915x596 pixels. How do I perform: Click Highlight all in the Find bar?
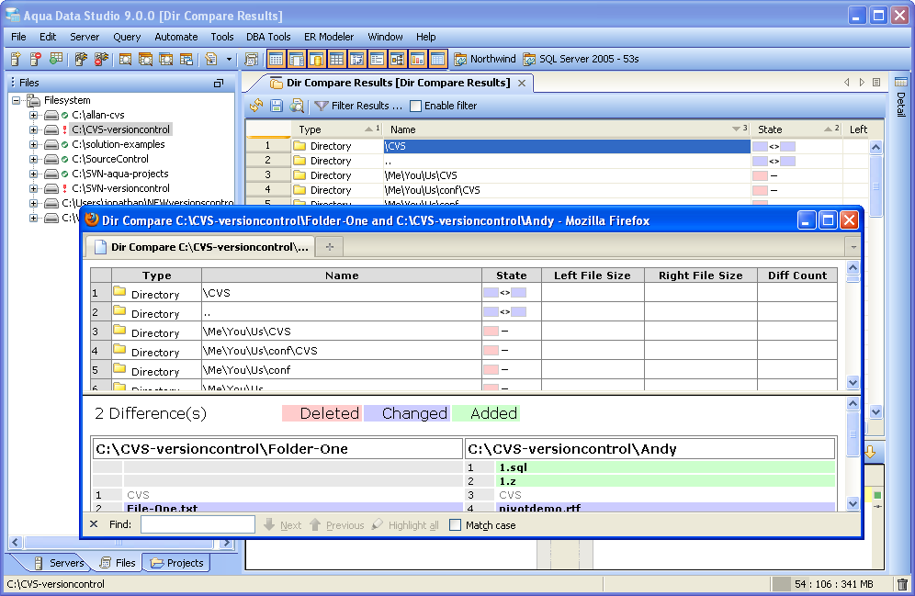[x=405, y=525]
